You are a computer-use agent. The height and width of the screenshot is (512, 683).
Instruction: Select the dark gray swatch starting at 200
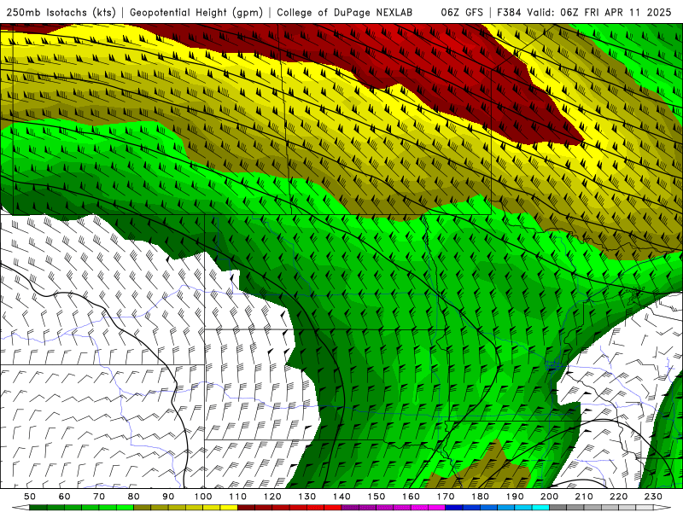tap(557, 508)
